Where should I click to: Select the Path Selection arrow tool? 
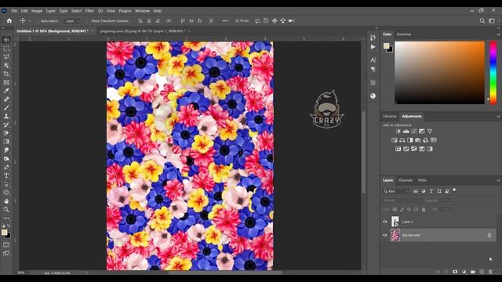(x=6, y=184)
